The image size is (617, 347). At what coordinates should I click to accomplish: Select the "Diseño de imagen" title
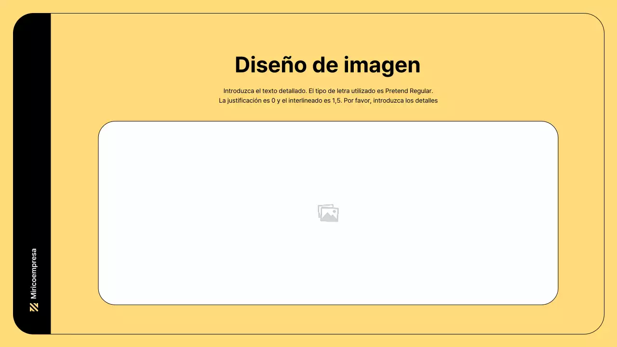tap(327, 65)
